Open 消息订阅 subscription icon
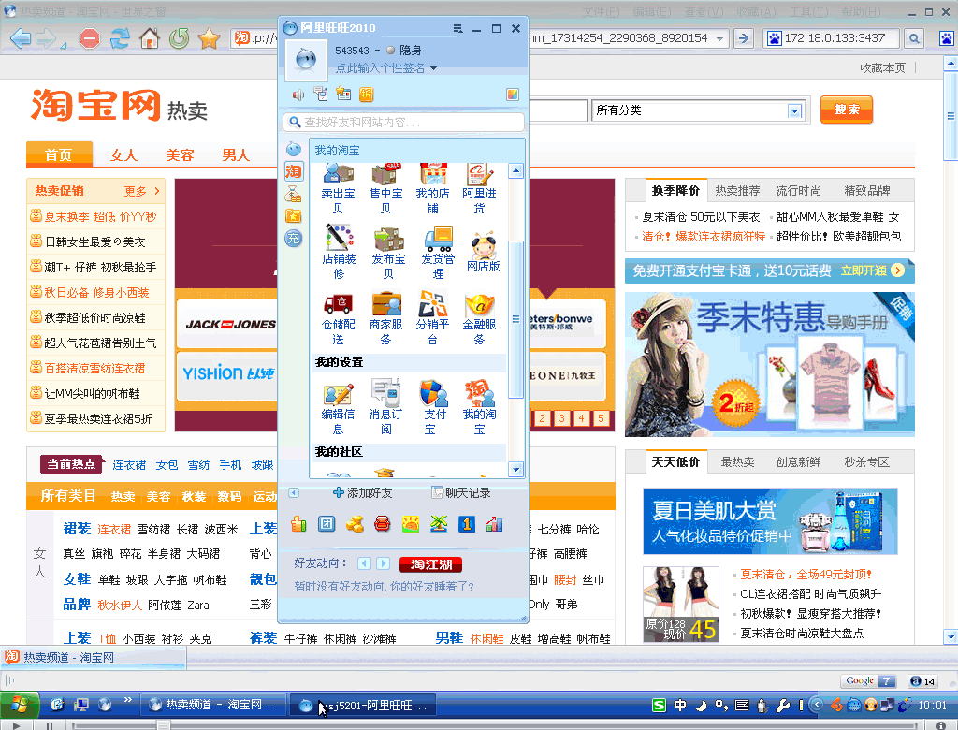Image resolution: width=958 pixels, height=730 pixels. coord(385,406)
